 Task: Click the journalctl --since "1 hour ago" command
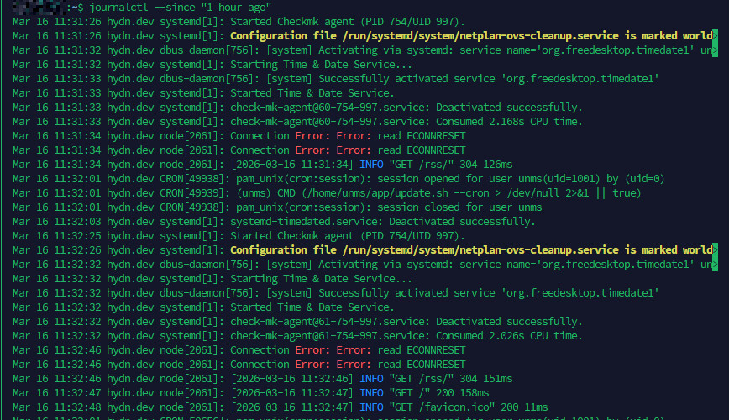click(x=181, y=8)
